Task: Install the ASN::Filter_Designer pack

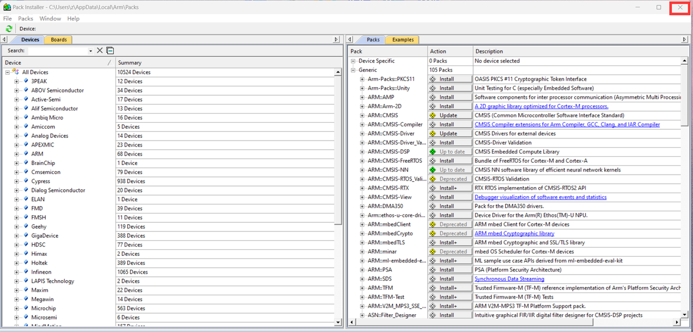Action: pyautogui.click(x=450, y=315)
